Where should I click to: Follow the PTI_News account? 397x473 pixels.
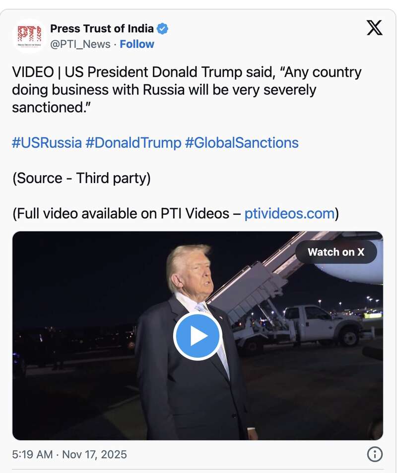click(x=137, y=44)
